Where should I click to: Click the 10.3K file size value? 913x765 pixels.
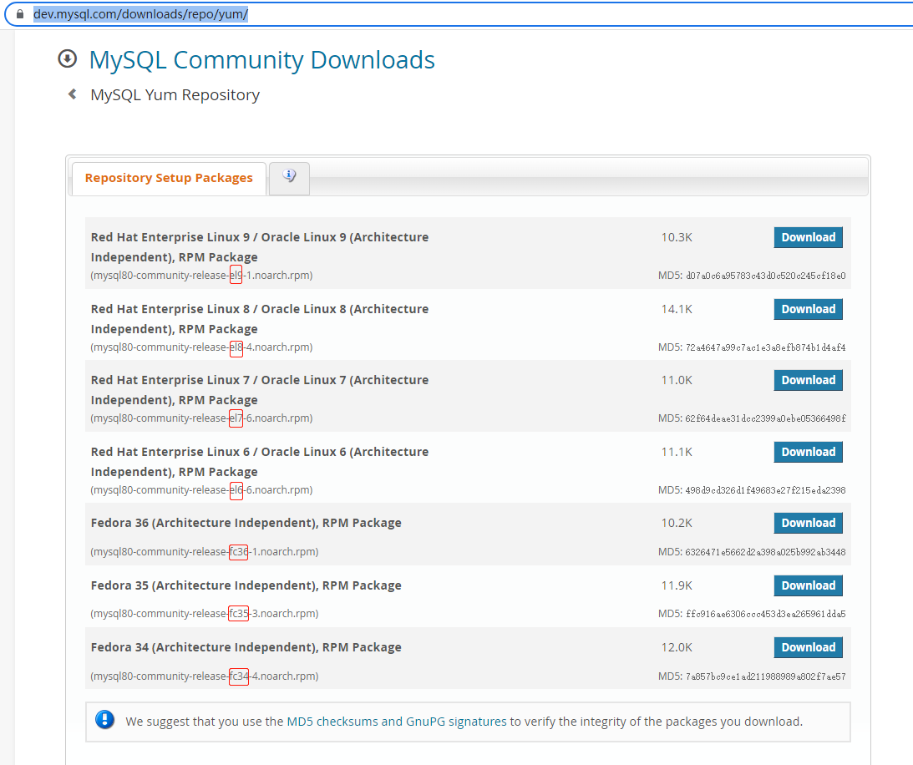[677, 237]
